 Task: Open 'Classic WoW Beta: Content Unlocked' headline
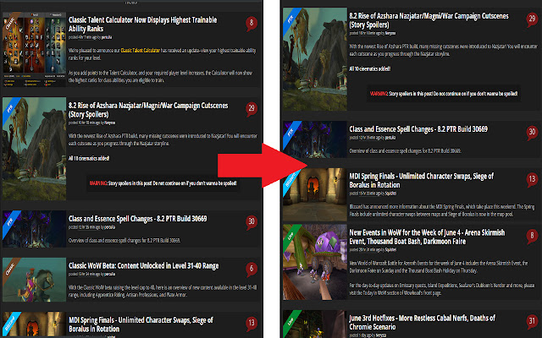point(143,265)
